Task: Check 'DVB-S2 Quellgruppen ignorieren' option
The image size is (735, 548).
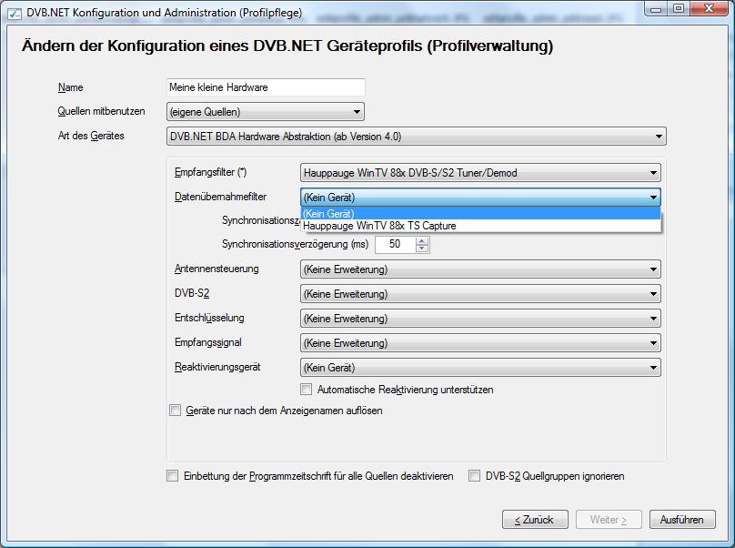Action: tap(475, 476)
